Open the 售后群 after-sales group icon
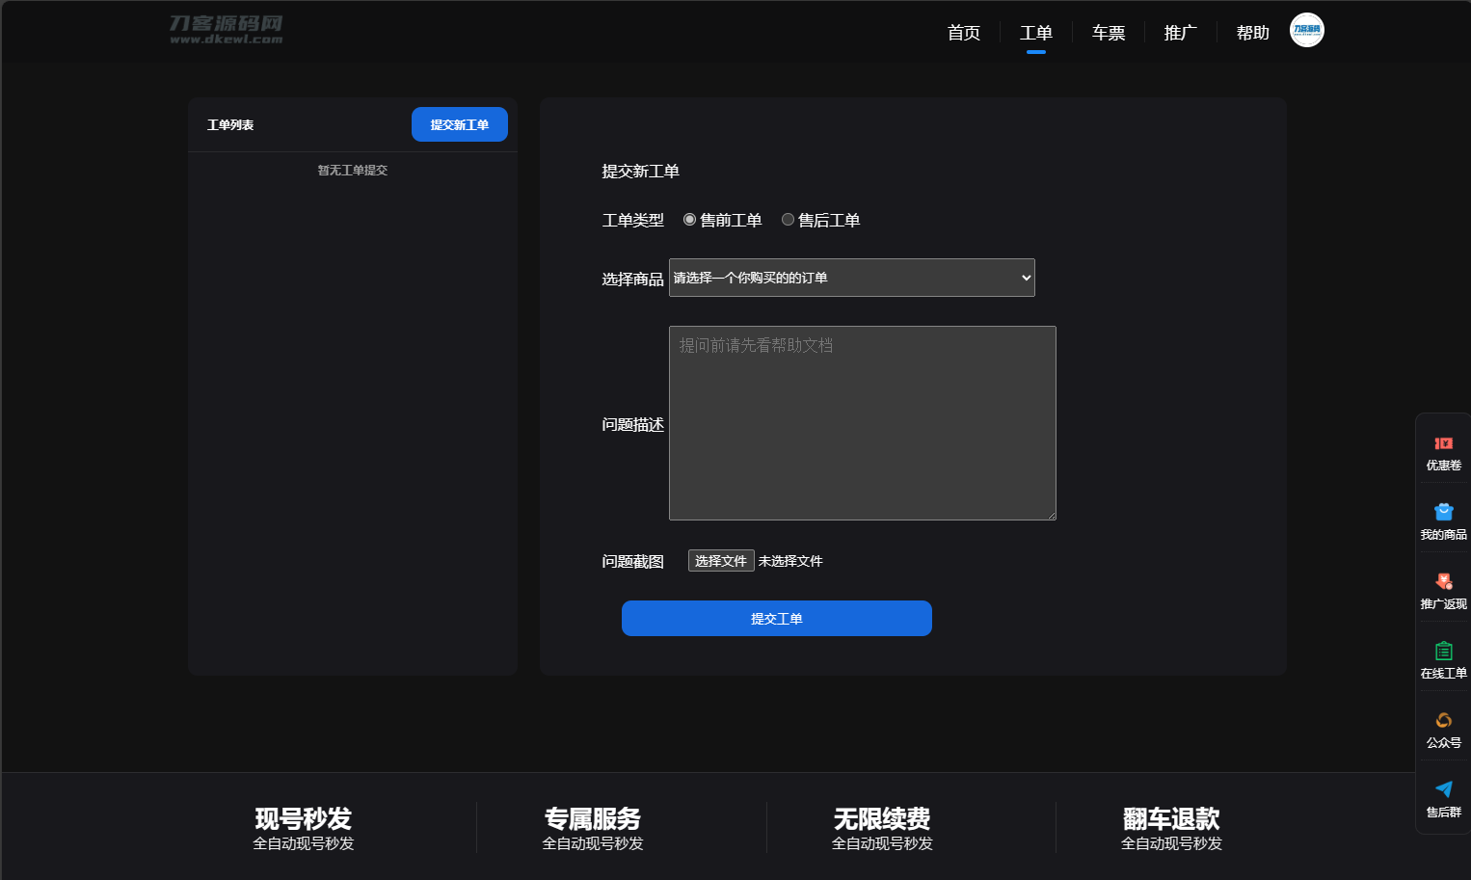 point(1443,799)
